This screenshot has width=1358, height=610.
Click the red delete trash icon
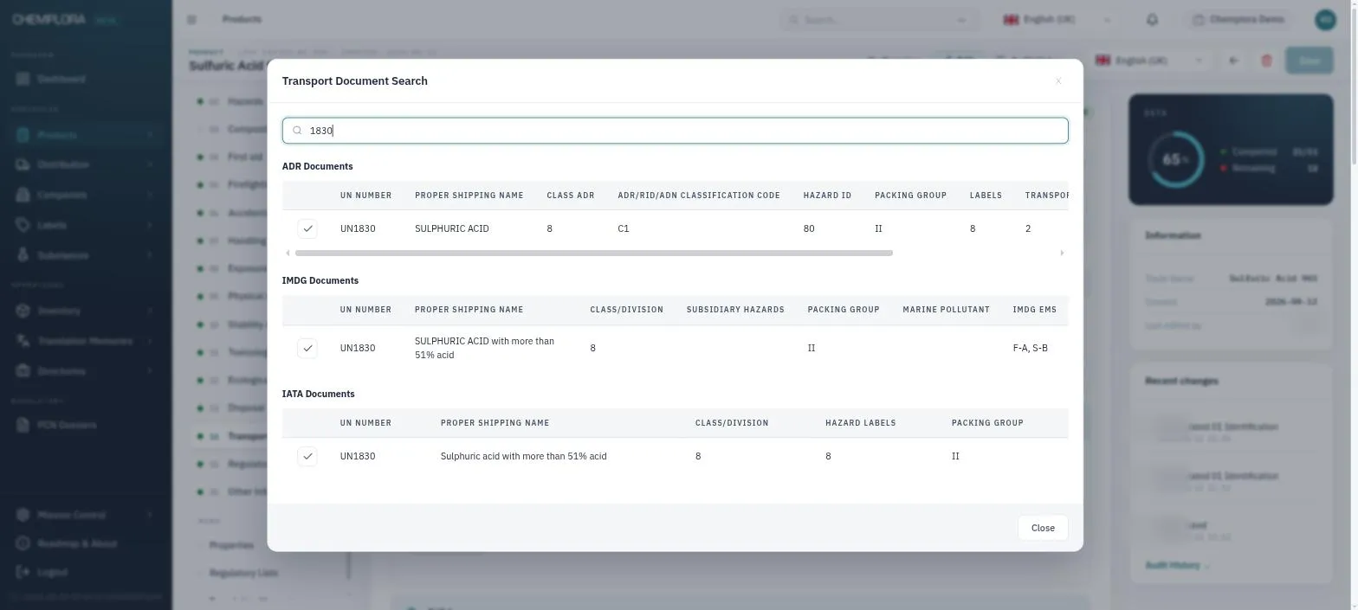pyautogui.click(x=1266, y=61)
